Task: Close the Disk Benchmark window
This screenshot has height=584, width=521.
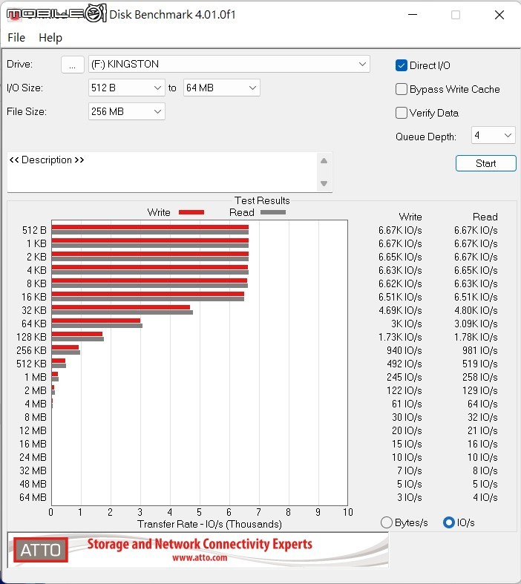Action: point(499,15)
